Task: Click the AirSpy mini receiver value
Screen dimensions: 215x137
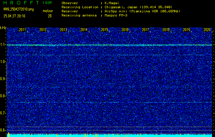Action: click(x=143, y=11)
